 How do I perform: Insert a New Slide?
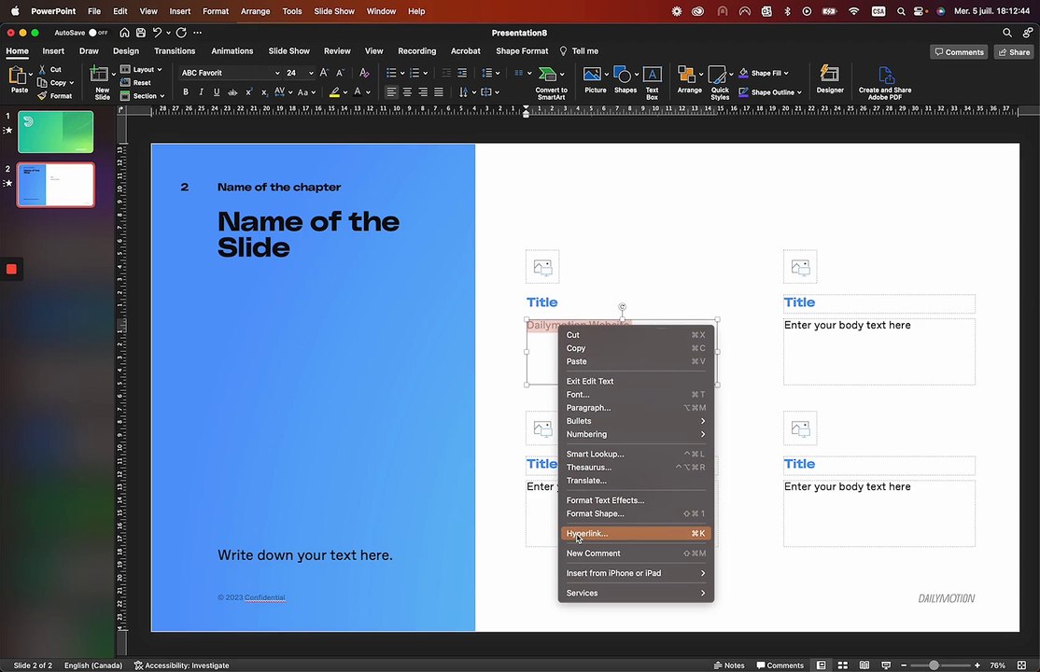tap(102, 82)
